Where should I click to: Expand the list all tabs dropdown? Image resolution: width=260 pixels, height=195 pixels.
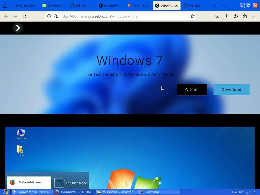click(224, 6)
